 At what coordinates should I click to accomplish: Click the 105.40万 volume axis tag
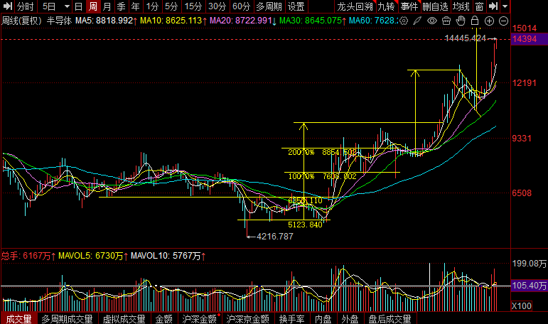tap(529, 286)
